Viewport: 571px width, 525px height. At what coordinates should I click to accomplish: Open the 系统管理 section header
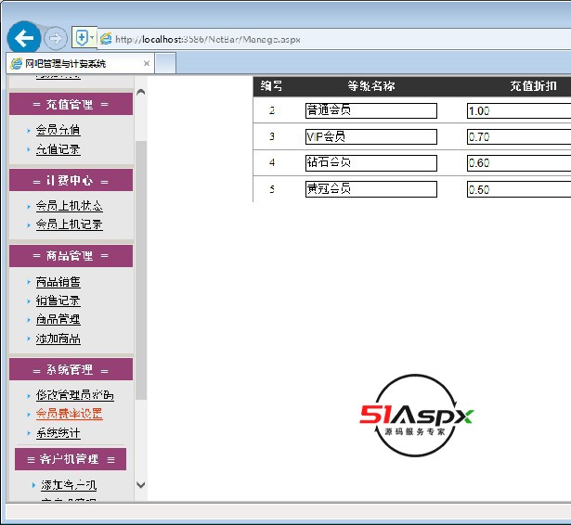pyautogui.click(x=71, y=370)
